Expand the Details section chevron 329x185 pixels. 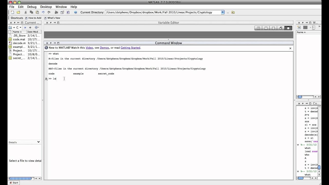pos(38,142)
